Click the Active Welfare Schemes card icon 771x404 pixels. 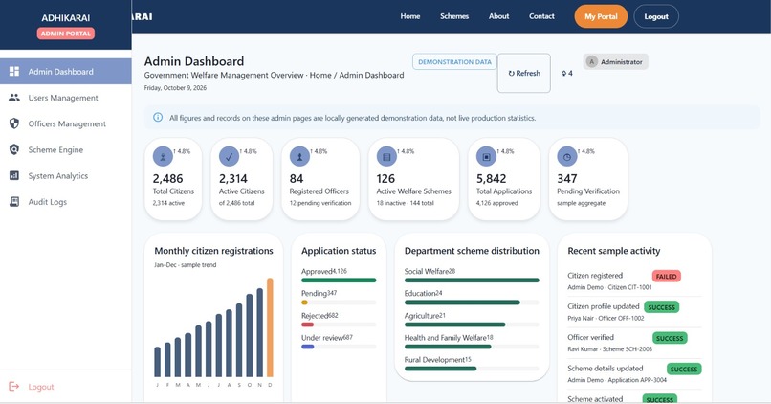tap(386, 156)
